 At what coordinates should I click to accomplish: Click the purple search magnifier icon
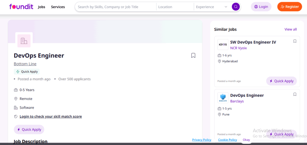pos(236,7)
